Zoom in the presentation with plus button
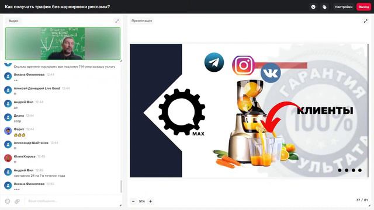374x210 pixels. point(151,201)
